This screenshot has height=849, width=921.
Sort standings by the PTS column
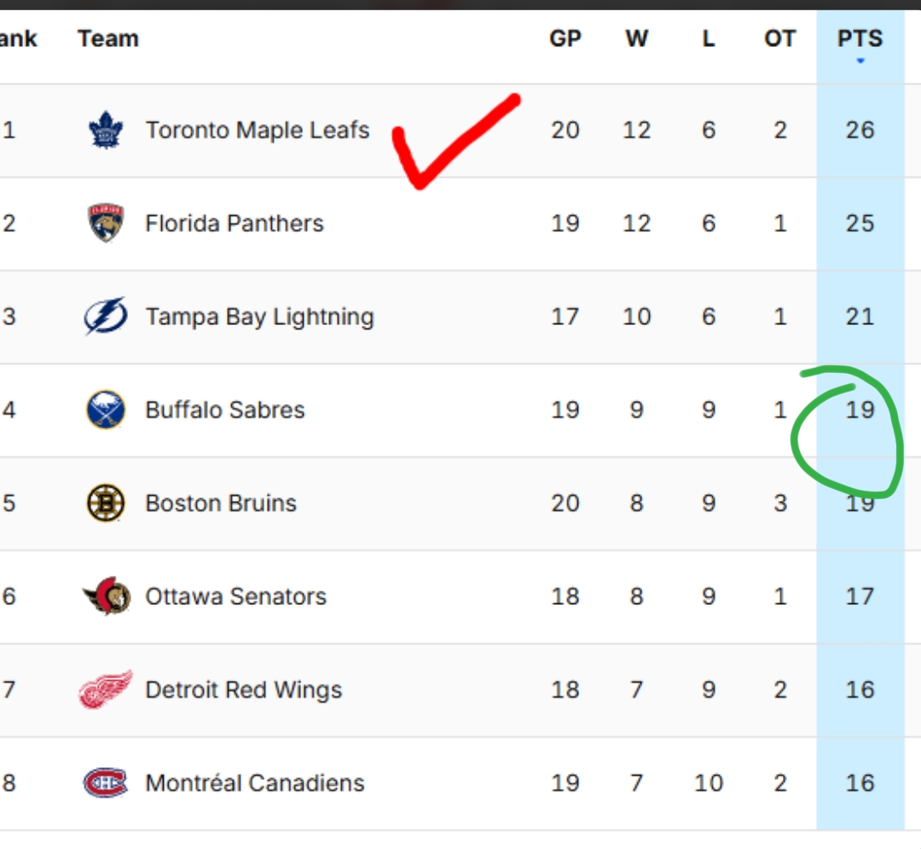click(x=860, y=38)
